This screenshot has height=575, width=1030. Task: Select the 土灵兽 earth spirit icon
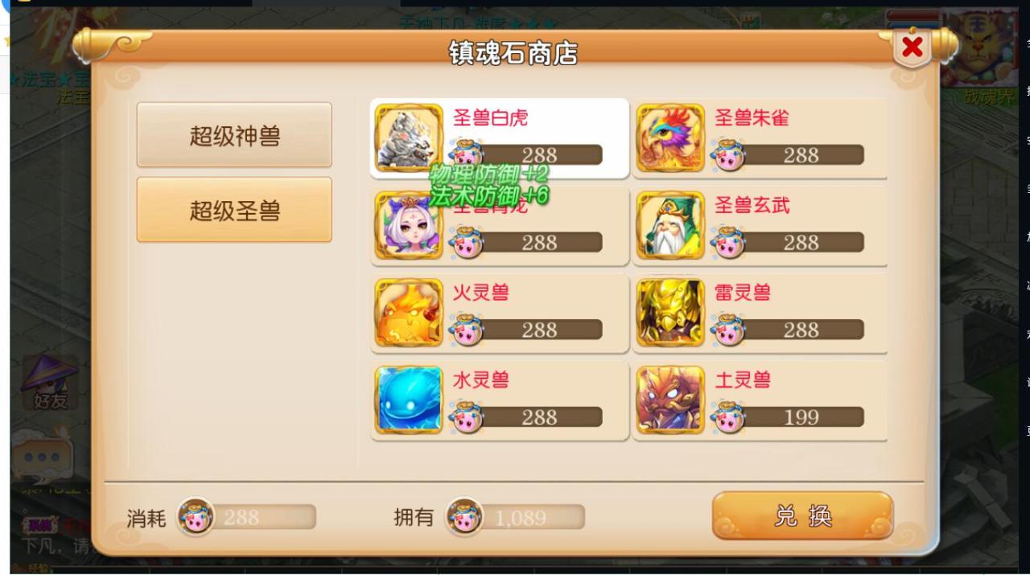[x=670, y=400]
